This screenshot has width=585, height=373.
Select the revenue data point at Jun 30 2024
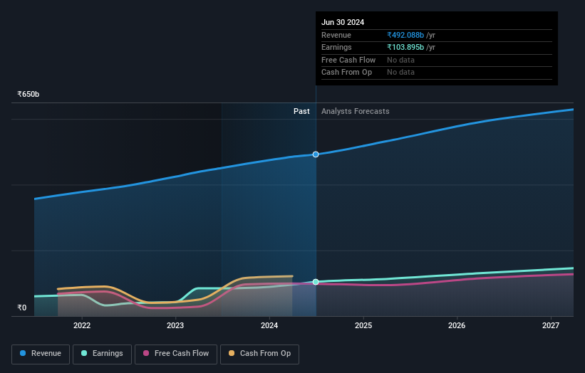(316, 154)
